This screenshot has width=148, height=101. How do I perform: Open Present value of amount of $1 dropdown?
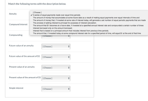[56, 78]
